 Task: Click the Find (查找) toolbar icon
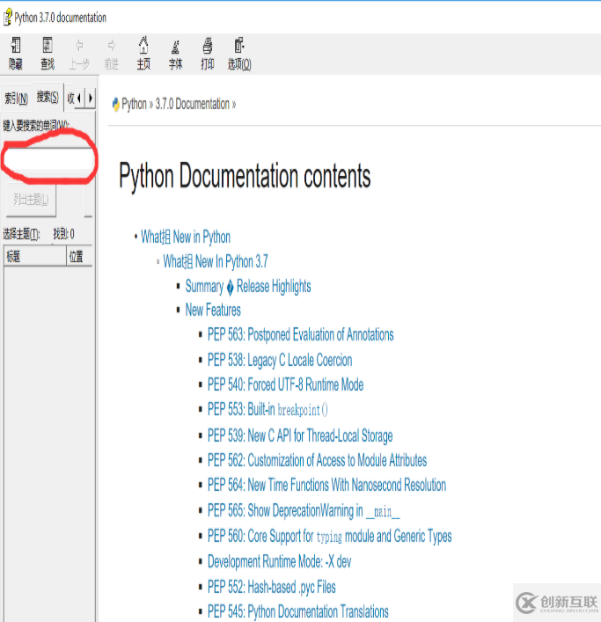click(x=48, y=45)
